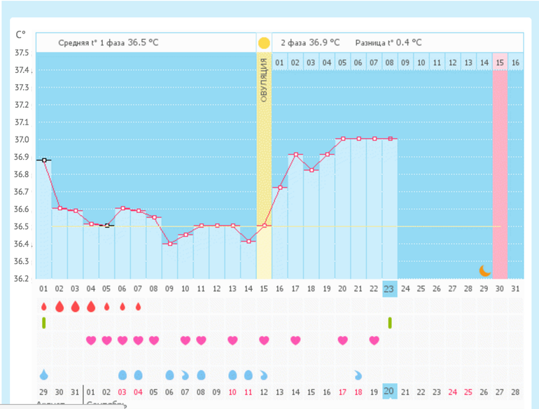
Task: Click the pink heart under ovulation day 15
Action: click(264, 340)
